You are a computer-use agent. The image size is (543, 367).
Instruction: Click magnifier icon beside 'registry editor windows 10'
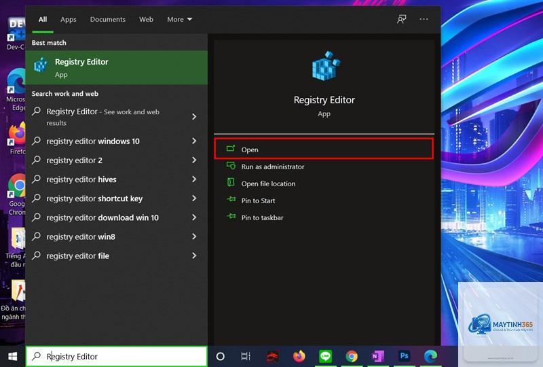37,141
